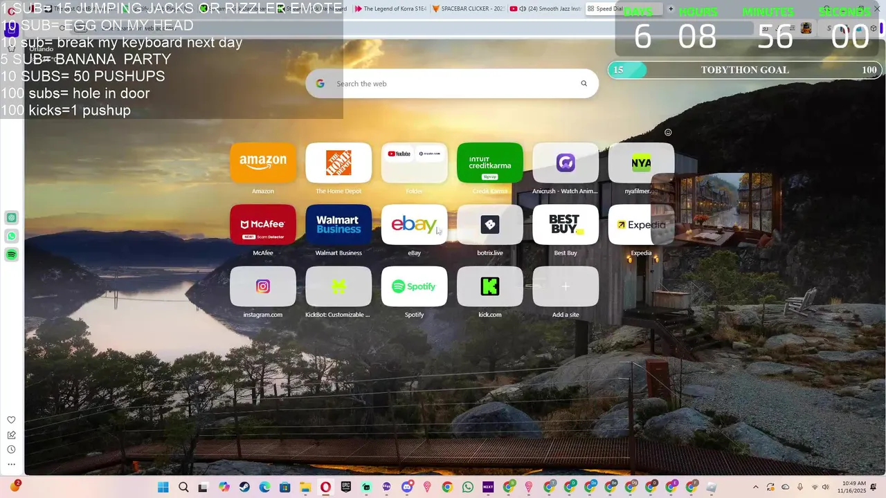Open Spotify player in Opera sidebar

coord(12,255)
